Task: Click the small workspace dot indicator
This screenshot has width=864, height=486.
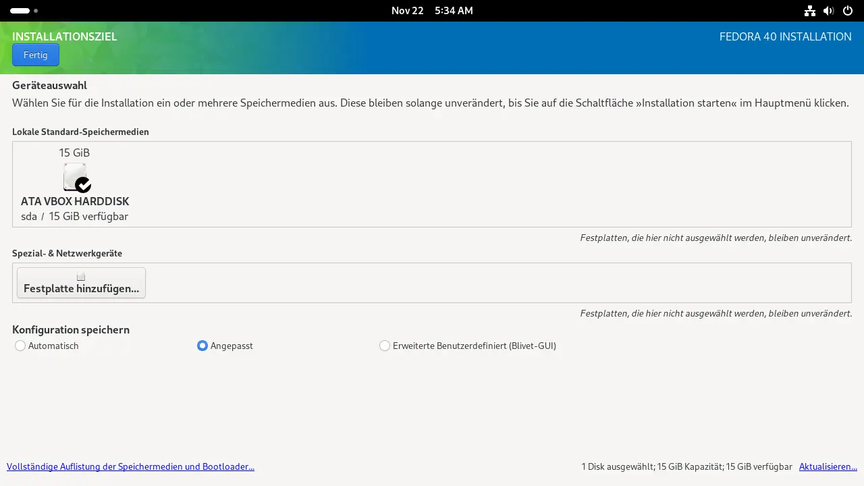Action: click(x=36, y=11)
